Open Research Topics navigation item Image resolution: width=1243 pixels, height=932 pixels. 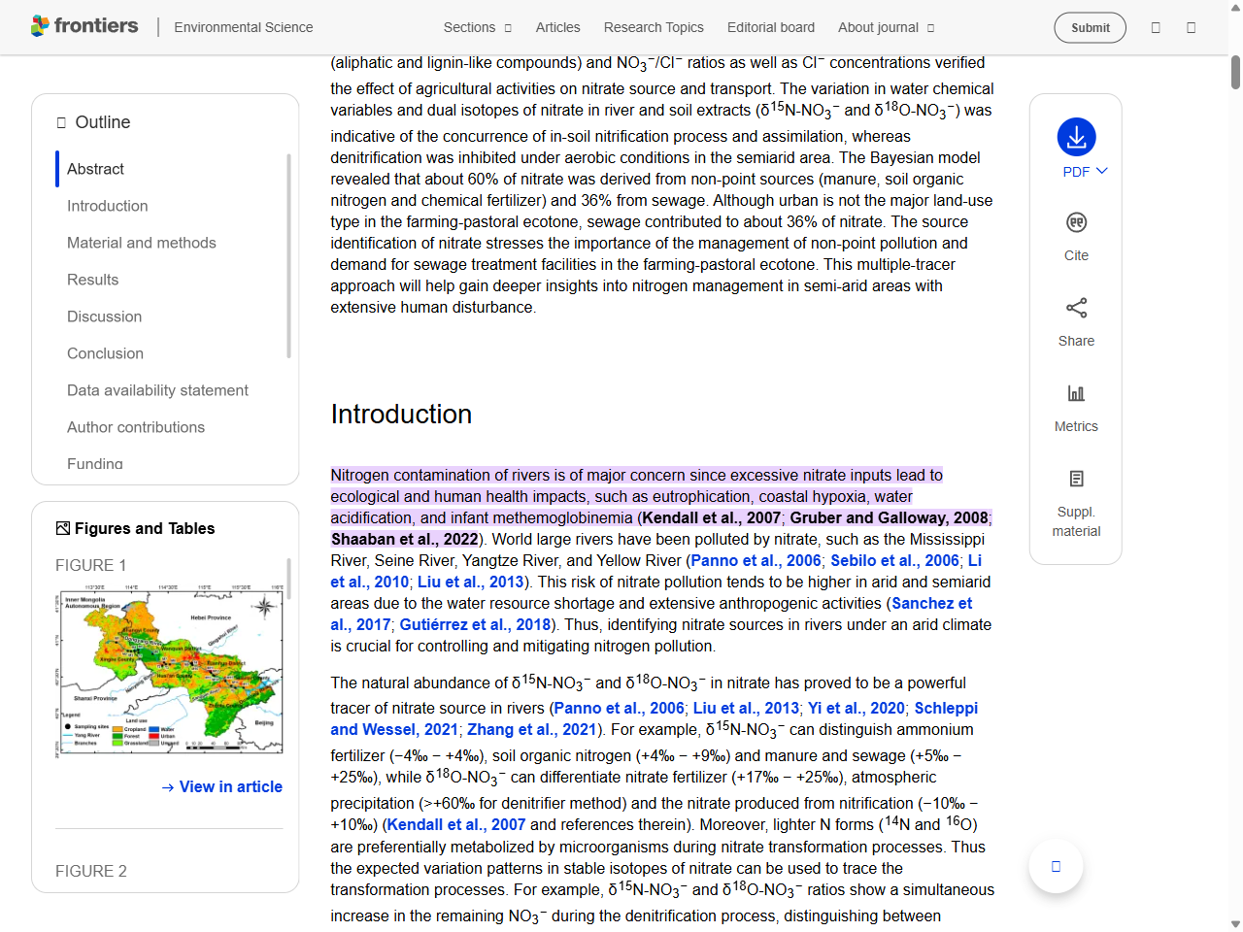pyautogui.click(x=654, y=27)
